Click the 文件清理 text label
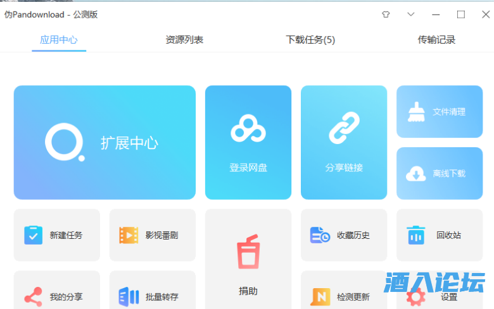This screenshot has height=309, width=494. pos(449,112)
